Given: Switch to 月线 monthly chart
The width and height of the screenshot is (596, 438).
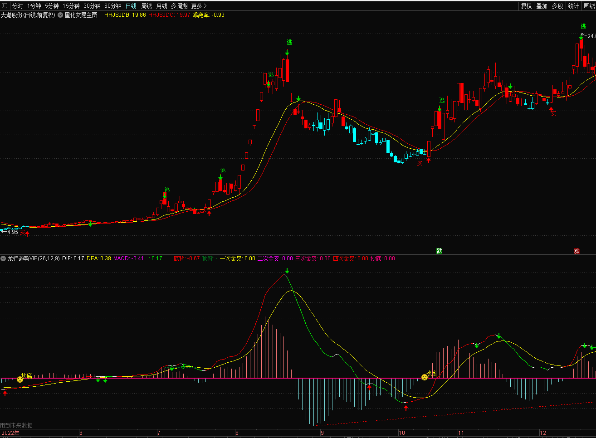Looking at the screenshot, I should pyautogui.click(x=162, y=6).
